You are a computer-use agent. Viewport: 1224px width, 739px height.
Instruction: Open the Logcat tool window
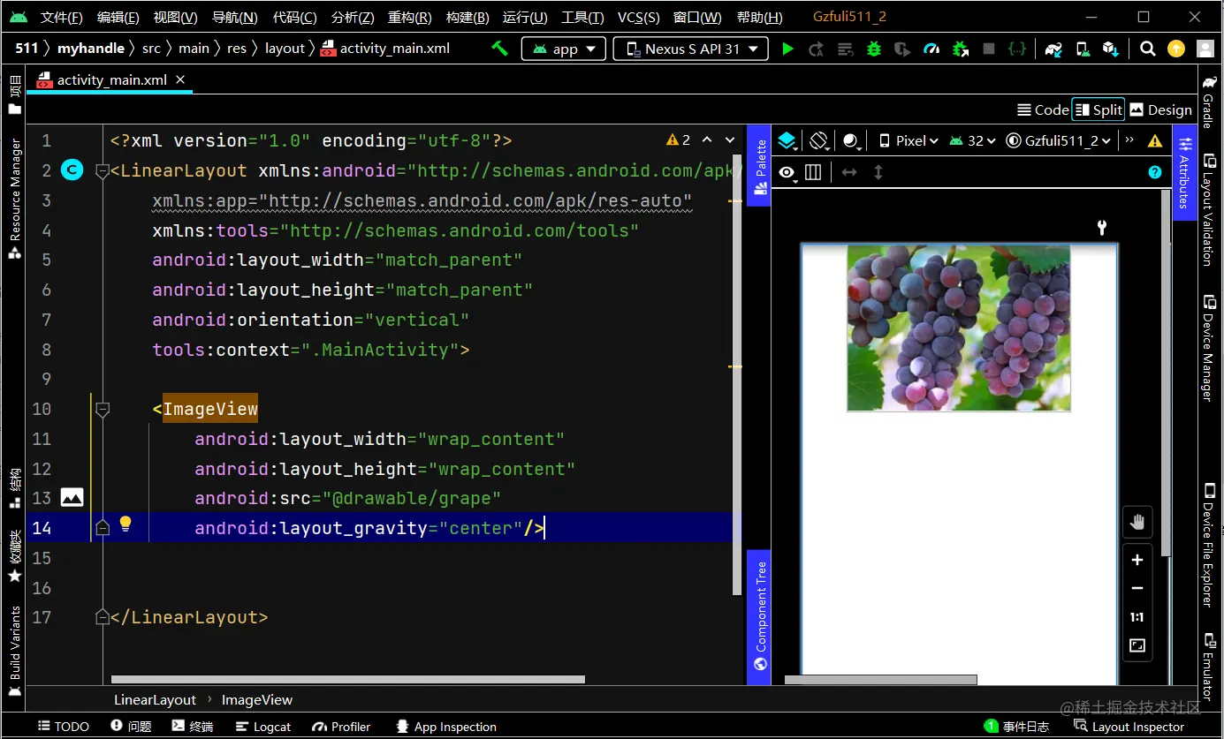[263, 727]
